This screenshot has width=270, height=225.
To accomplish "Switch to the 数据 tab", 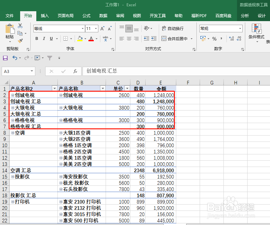I will point(103,16).
